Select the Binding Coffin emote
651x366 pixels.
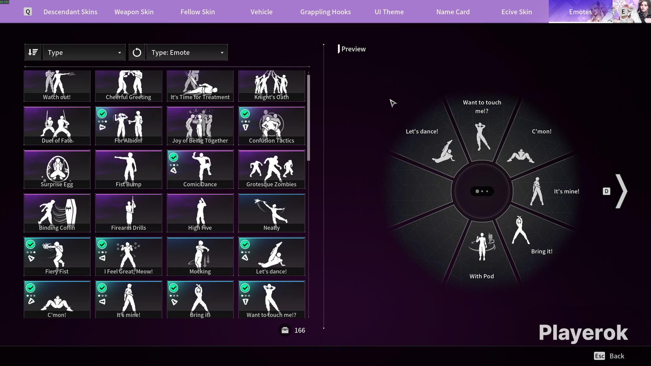[x=57, y=213]
